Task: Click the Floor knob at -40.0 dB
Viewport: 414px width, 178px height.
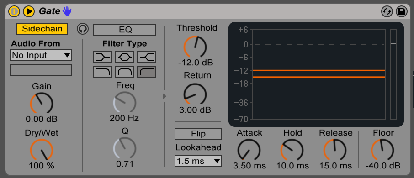Action: point(382,150)
